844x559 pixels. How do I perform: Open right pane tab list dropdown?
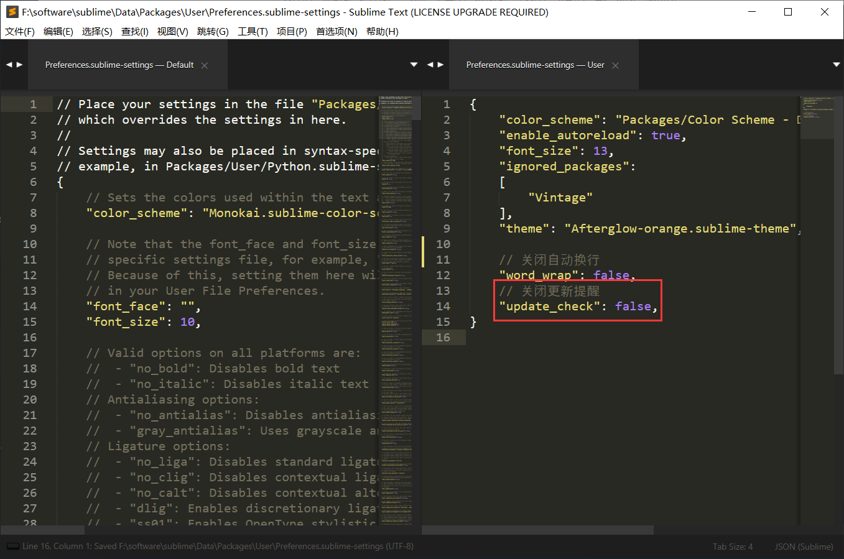click(837, 65)
